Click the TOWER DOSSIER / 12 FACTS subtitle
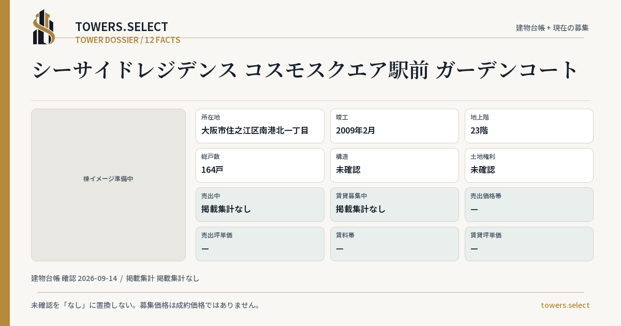The height and width of the screenshot is (326, 621). (x=128, y=40)
